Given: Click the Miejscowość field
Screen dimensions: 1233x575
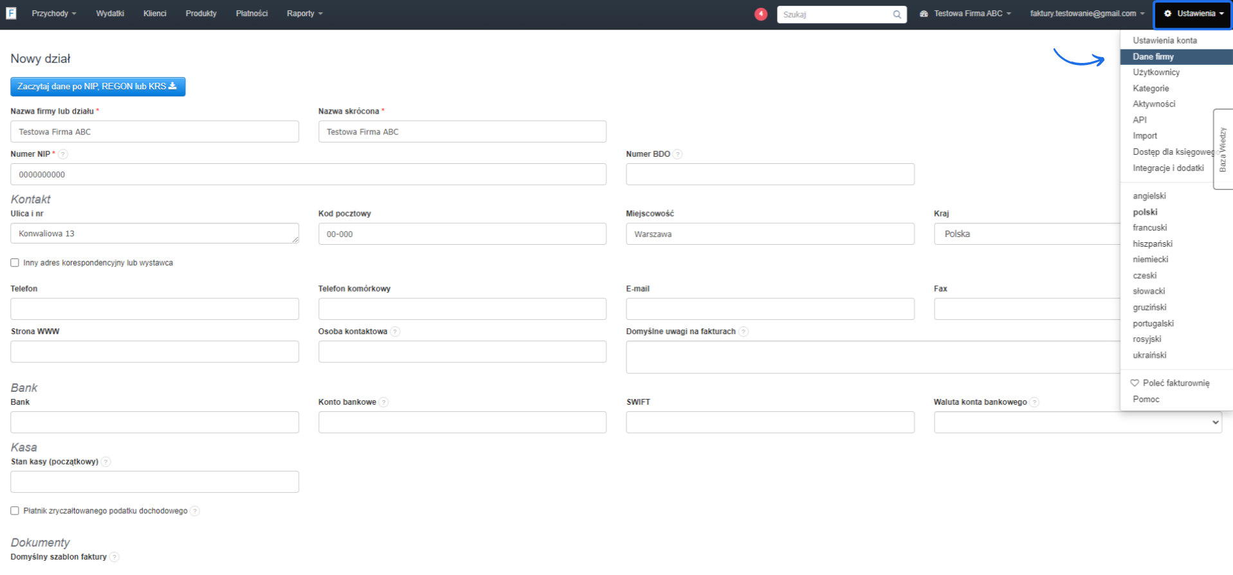Looking at the screenshot, I should click(770, 234).
